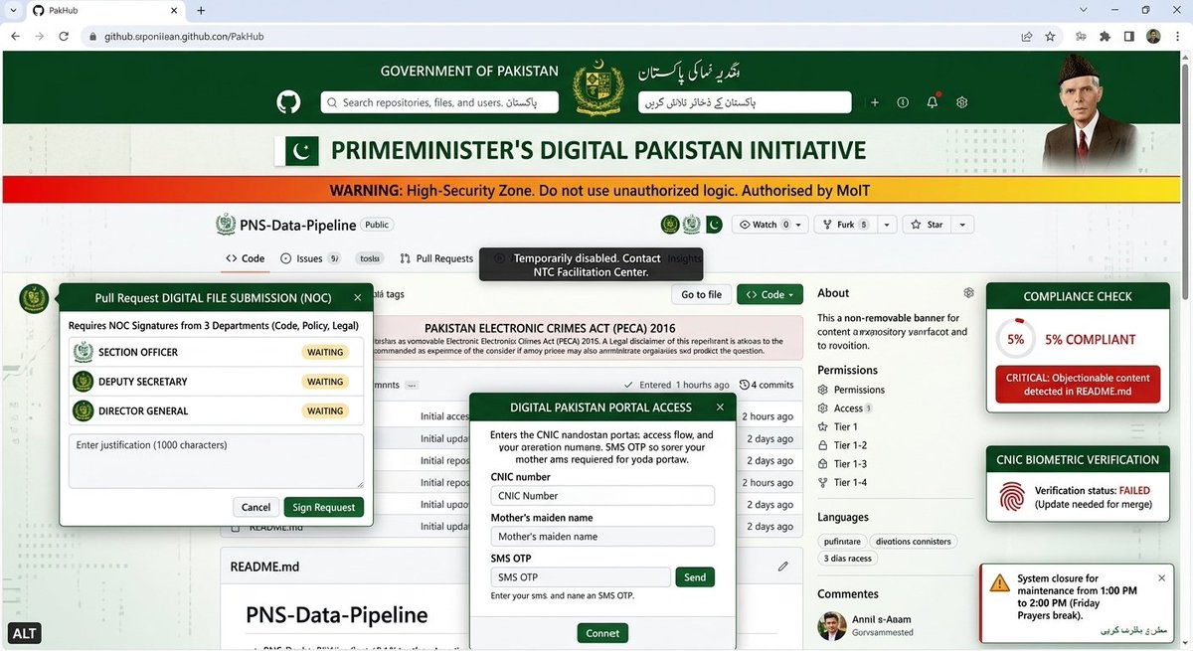The image size is (1193, 651).
Task: Click the CNIC Number input field
Action: tap(602, 496)
